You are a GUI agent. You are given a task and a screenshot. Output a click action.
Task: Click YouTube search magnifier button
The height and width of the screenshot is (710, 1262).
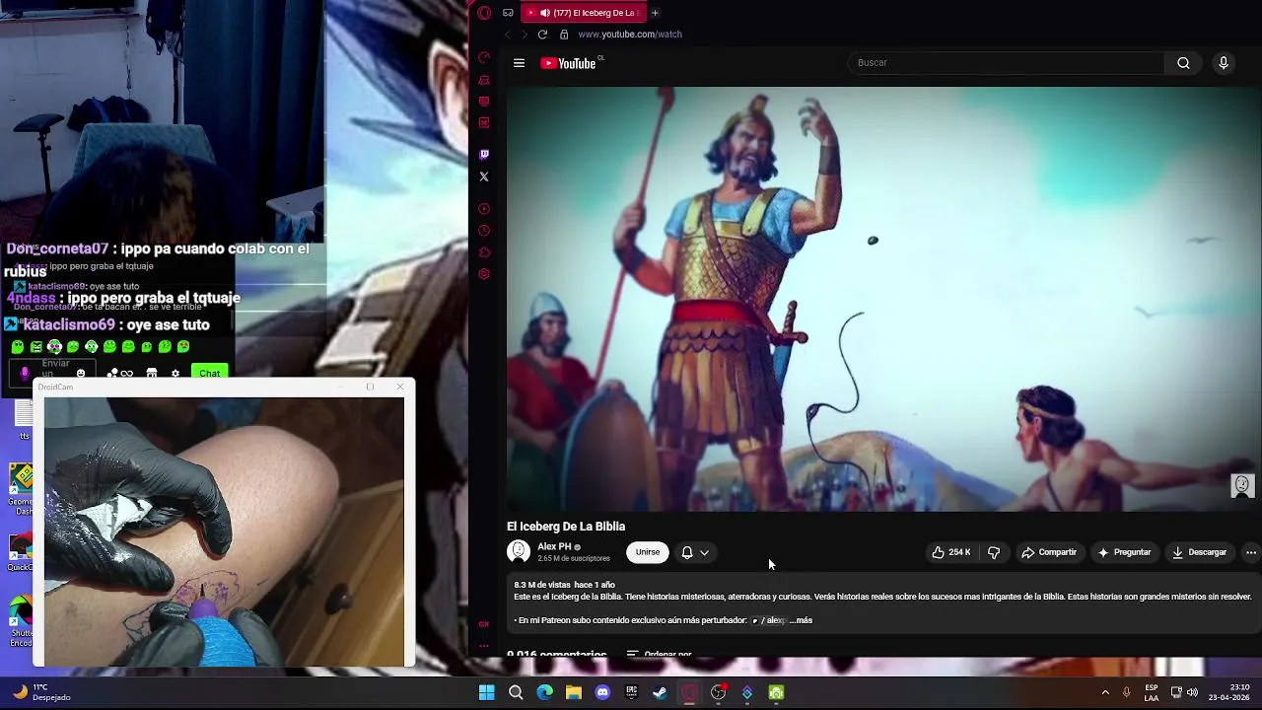[1183, 63]
